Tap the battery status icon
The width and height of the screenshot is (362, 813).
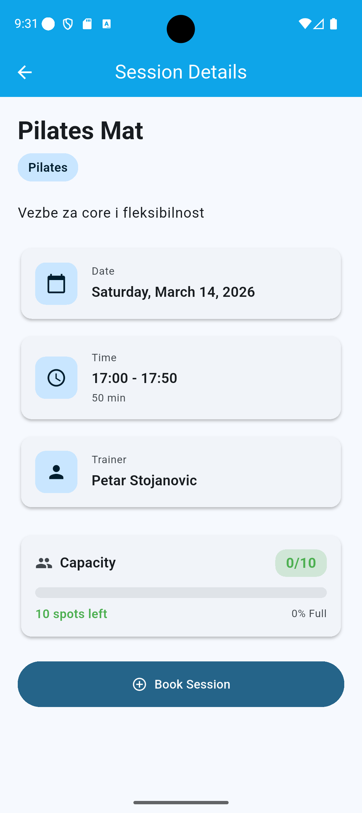click(333, 24)
